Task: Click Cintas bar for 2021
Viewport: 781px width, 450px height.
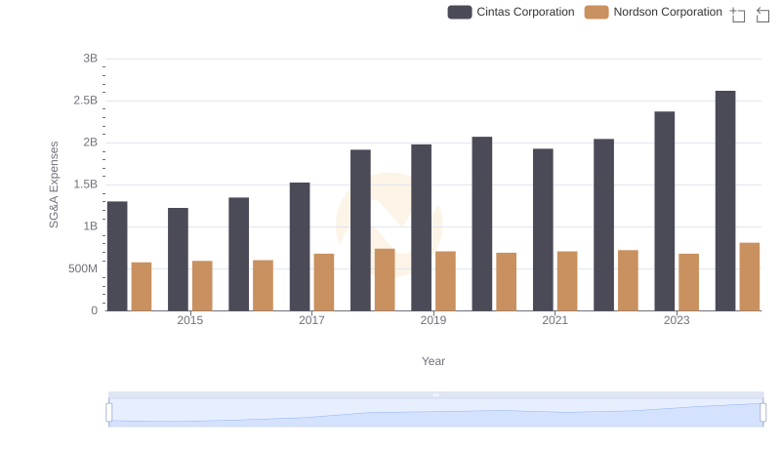Action: tap(543, 229)
